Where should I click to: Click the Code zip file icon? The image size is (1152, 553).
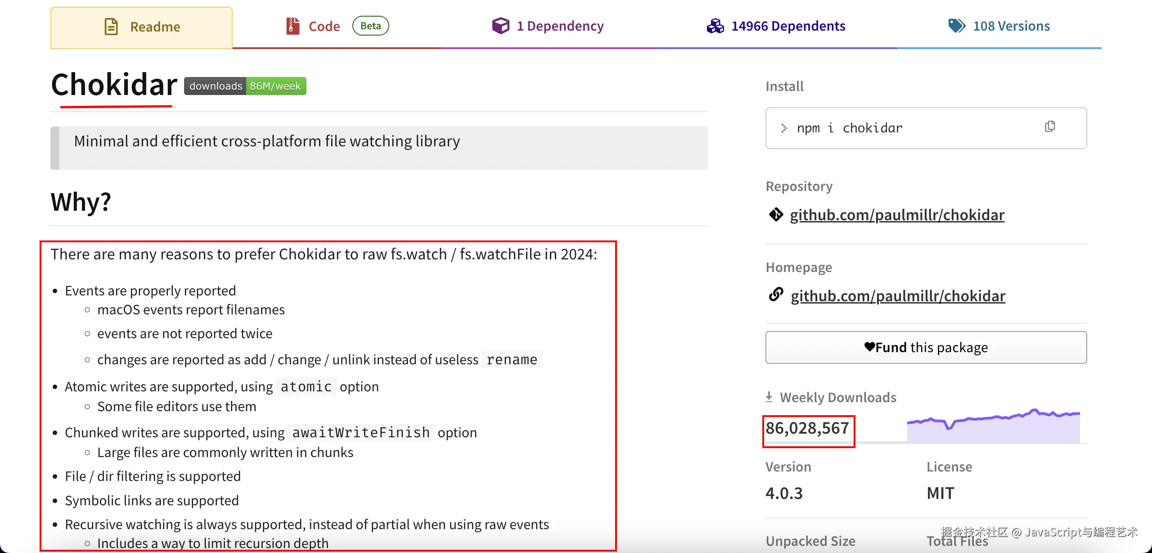(293, 26)
